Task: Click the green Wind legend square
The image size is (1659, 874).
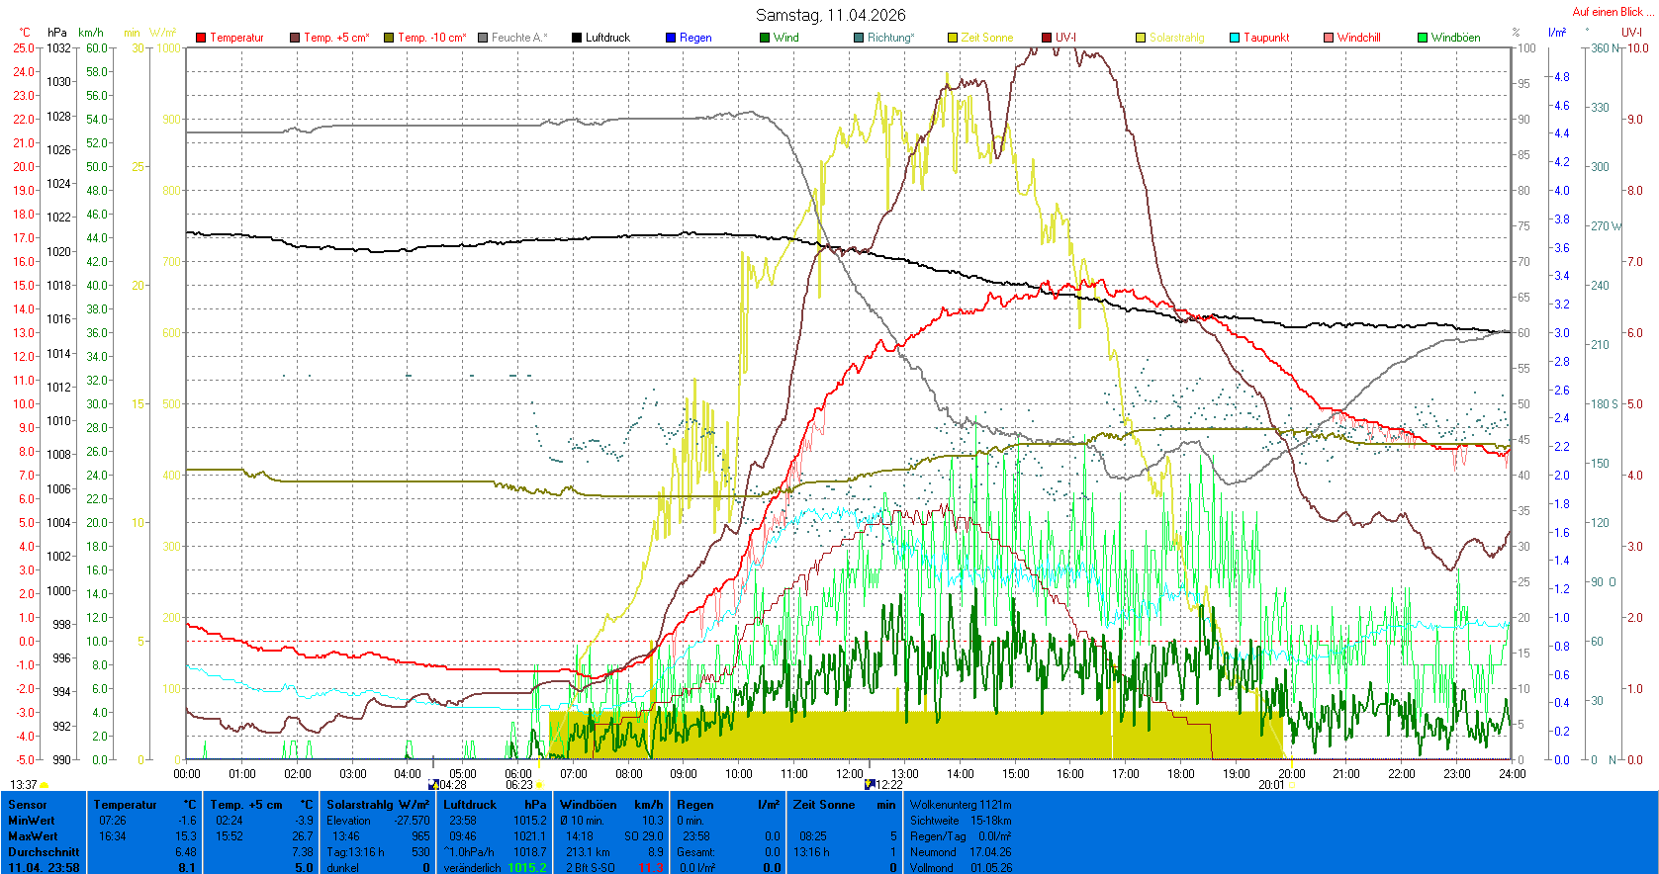Action: click(x=765, y=38)
